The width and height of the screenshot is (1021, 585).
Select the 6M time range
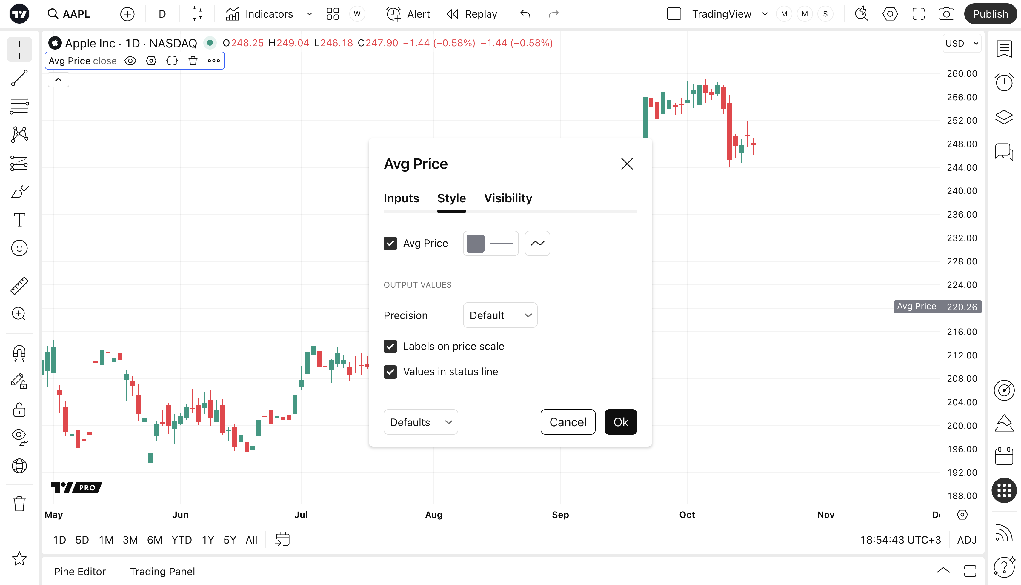154,540
